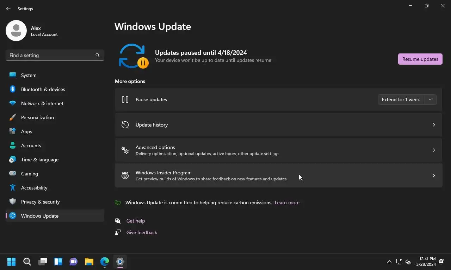Click the Resume updates button

click(420, 59)
